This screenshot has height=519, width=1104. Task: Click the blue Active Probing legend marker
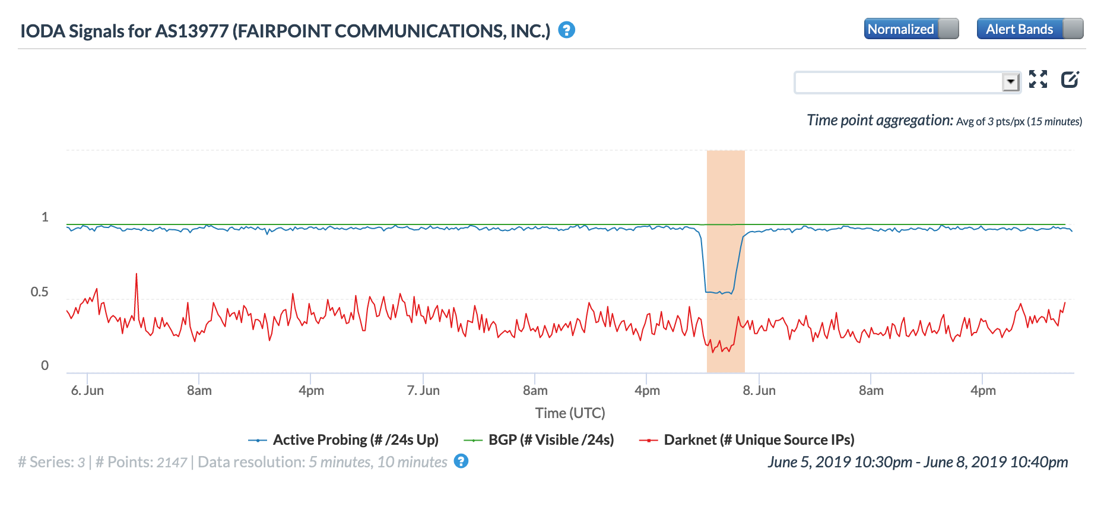click(x=258, y=440)
